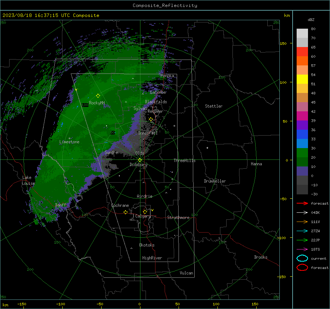Image resolution: width=330 pixels, height=309 pixels.
Task: Click the Drumheller city label
Action: (215, 181)
